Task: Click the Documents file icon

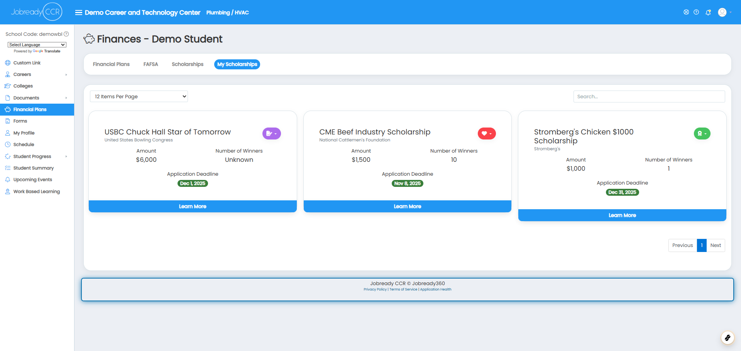Action: point(8,98)
